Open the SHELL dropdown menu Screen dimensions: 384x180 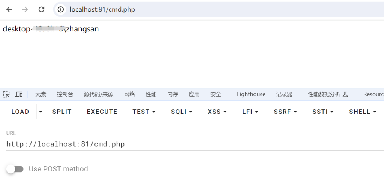coord(363,112)
